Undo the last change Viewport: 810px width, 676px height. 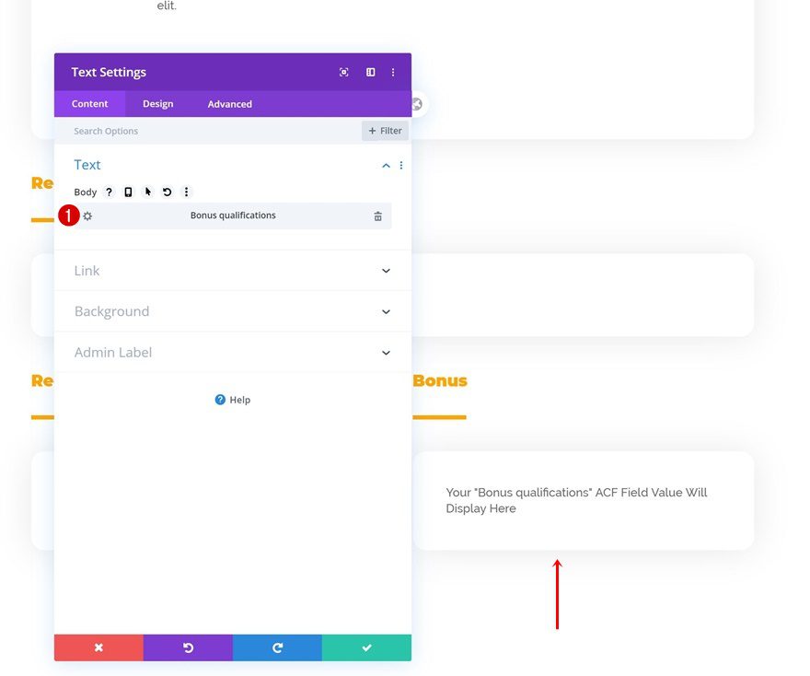click(188, 647)
